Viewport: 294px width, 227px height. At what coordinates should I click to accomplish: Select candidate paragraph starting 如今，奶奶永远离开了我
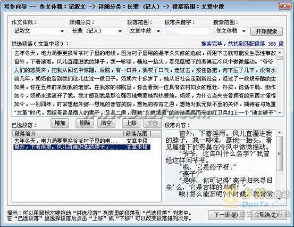coord(145,95)
